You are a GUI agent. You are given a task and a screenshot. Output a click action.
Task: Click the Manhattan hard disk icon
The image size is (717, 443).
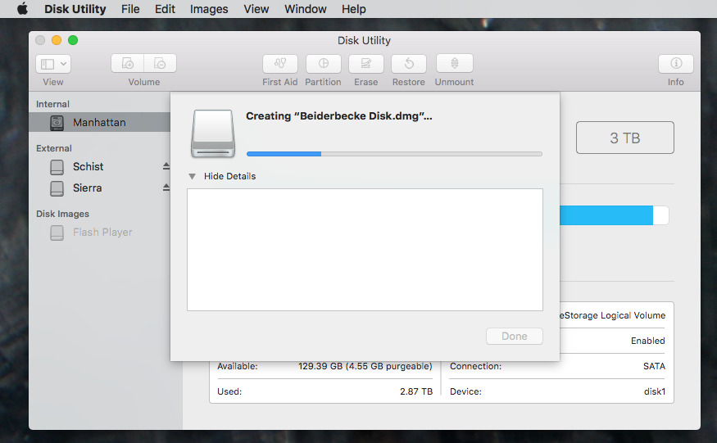pos(57,123)
